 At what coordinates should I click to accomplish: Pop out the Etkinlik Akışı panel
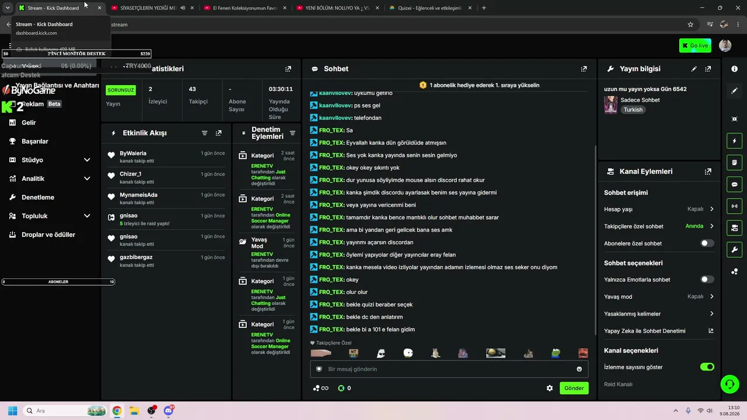[218, 133]
